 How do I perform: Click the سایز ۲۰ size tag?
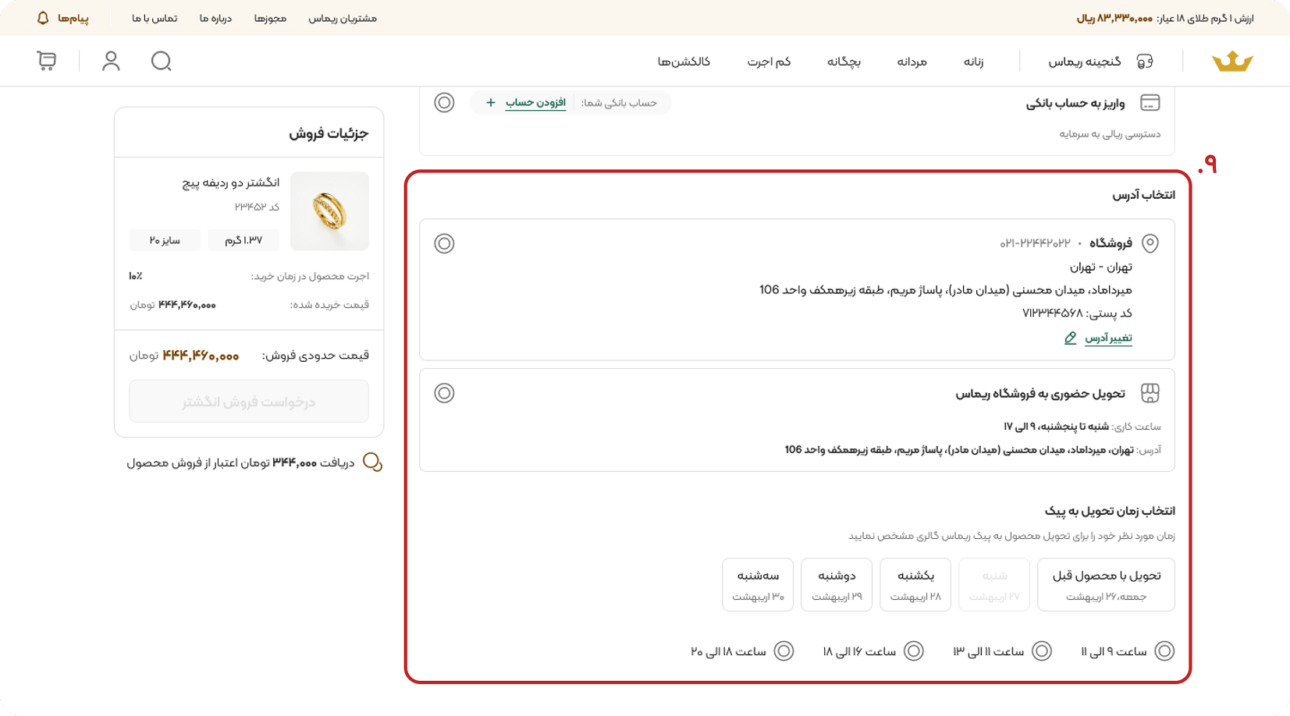[x=165, y=240]
